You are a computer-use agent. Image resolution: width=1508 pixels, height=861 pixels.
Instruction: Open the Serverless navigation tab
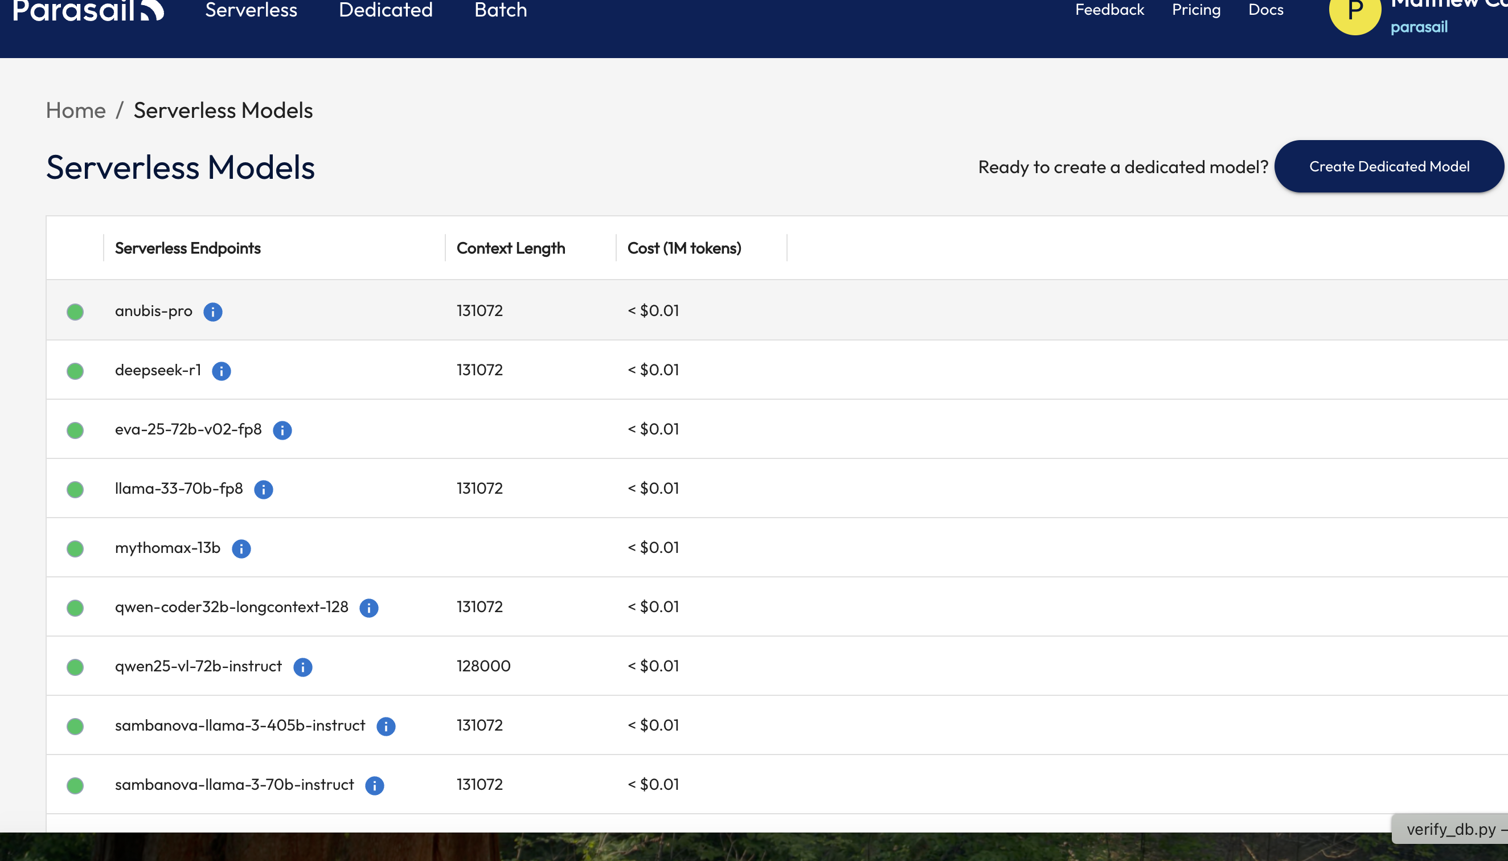[x=251, y=10]
